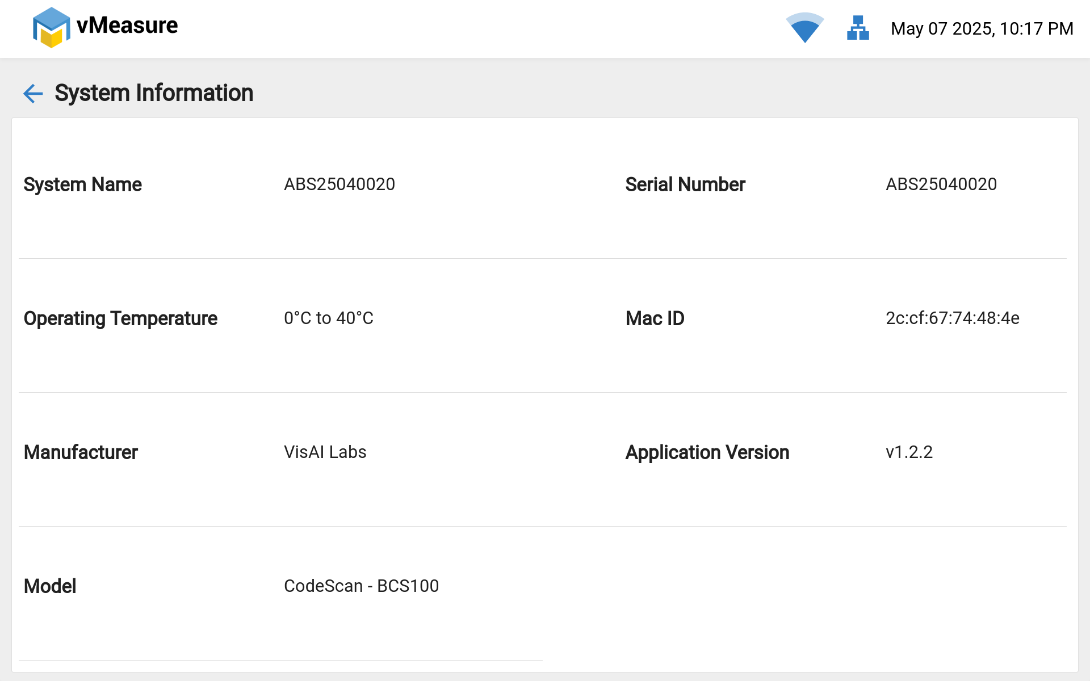Click the network connection icon
This screenshot has width=1090, height=681.
(x=858, y=28)
